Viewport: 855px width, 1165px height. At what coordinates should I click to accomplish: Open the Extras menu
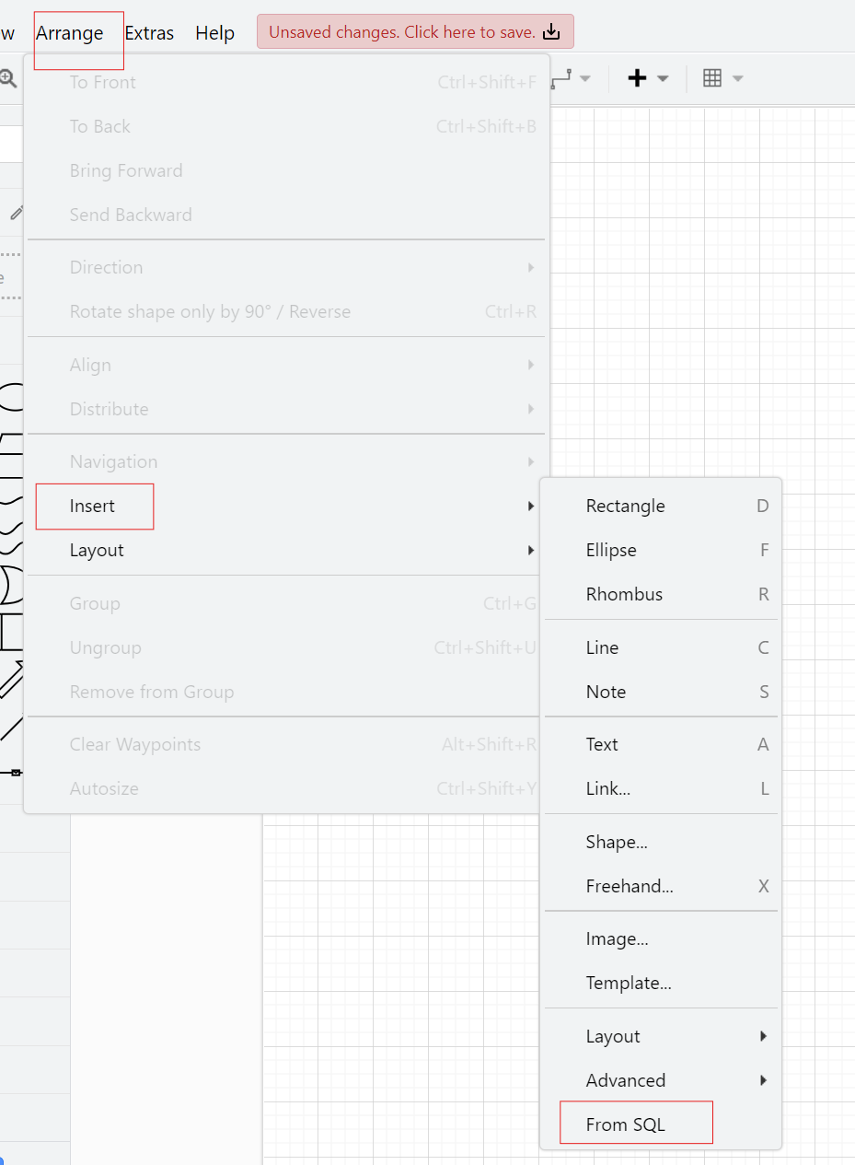149,32
